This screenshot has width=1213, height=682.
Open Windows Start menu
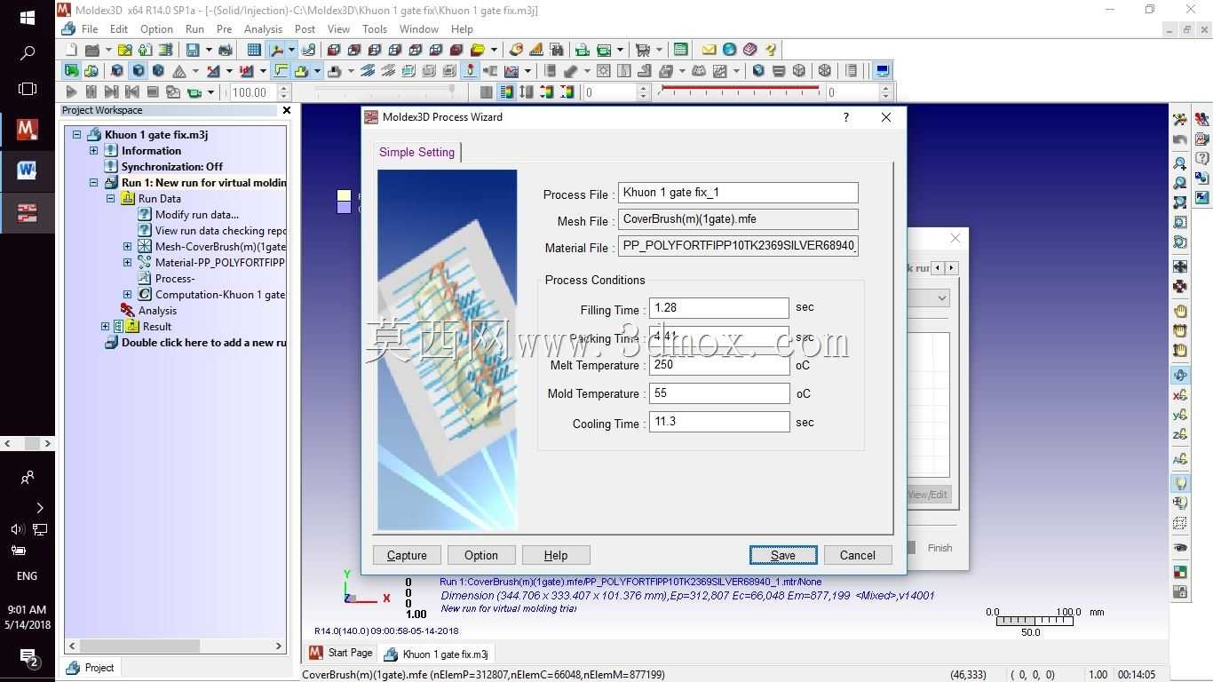point(27,18)
